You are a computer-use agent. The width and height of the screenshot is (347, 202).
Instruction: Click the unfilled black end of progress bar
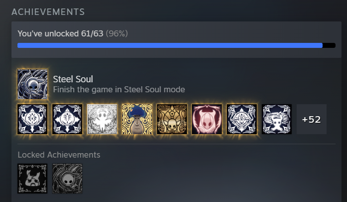[329, 45]
